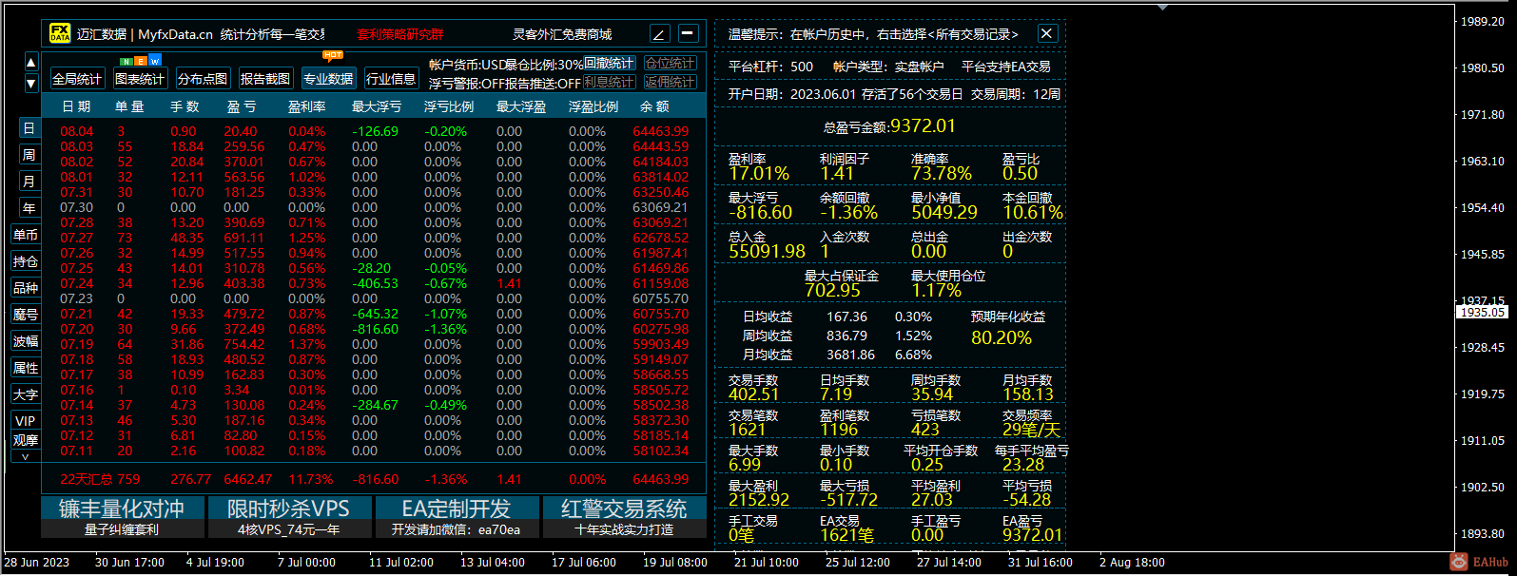Open the 专业数据 tab
Image resolution: width=1517 pixels, height=576 pixels.
328,79
